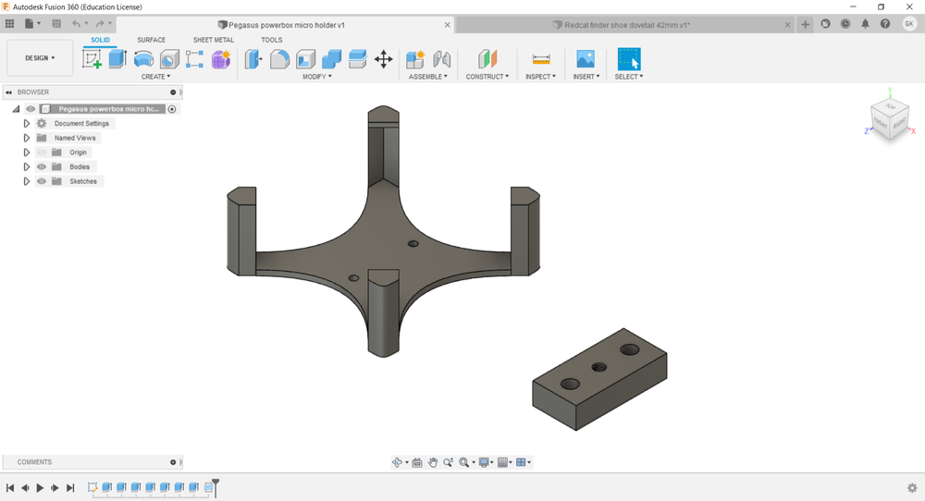Select the Create Sketch tool
The height and width of the screenshot is (501, 925).
click(x=92, y=60)
